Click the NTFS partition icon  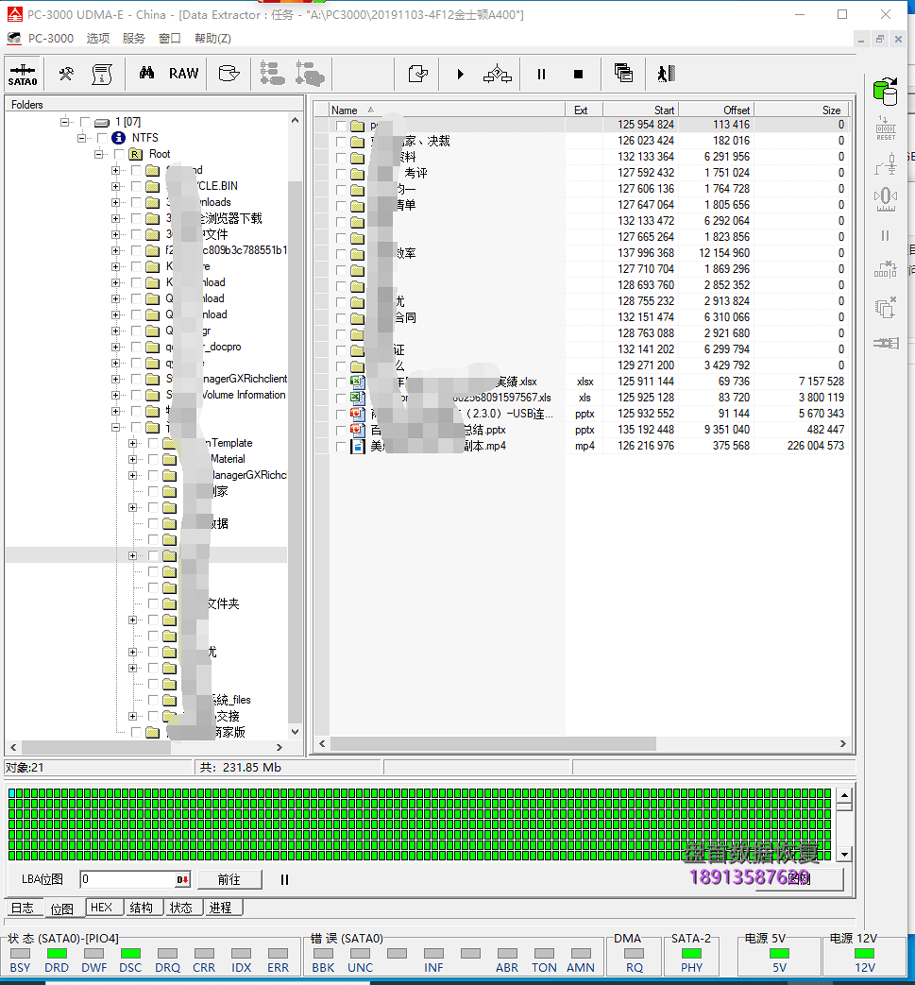(x=118, y=138)
